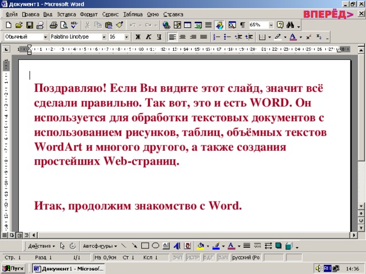Screen dimensions: 366x274
Task: Open Tables and Borders toolbar
Action: (177, 25)
